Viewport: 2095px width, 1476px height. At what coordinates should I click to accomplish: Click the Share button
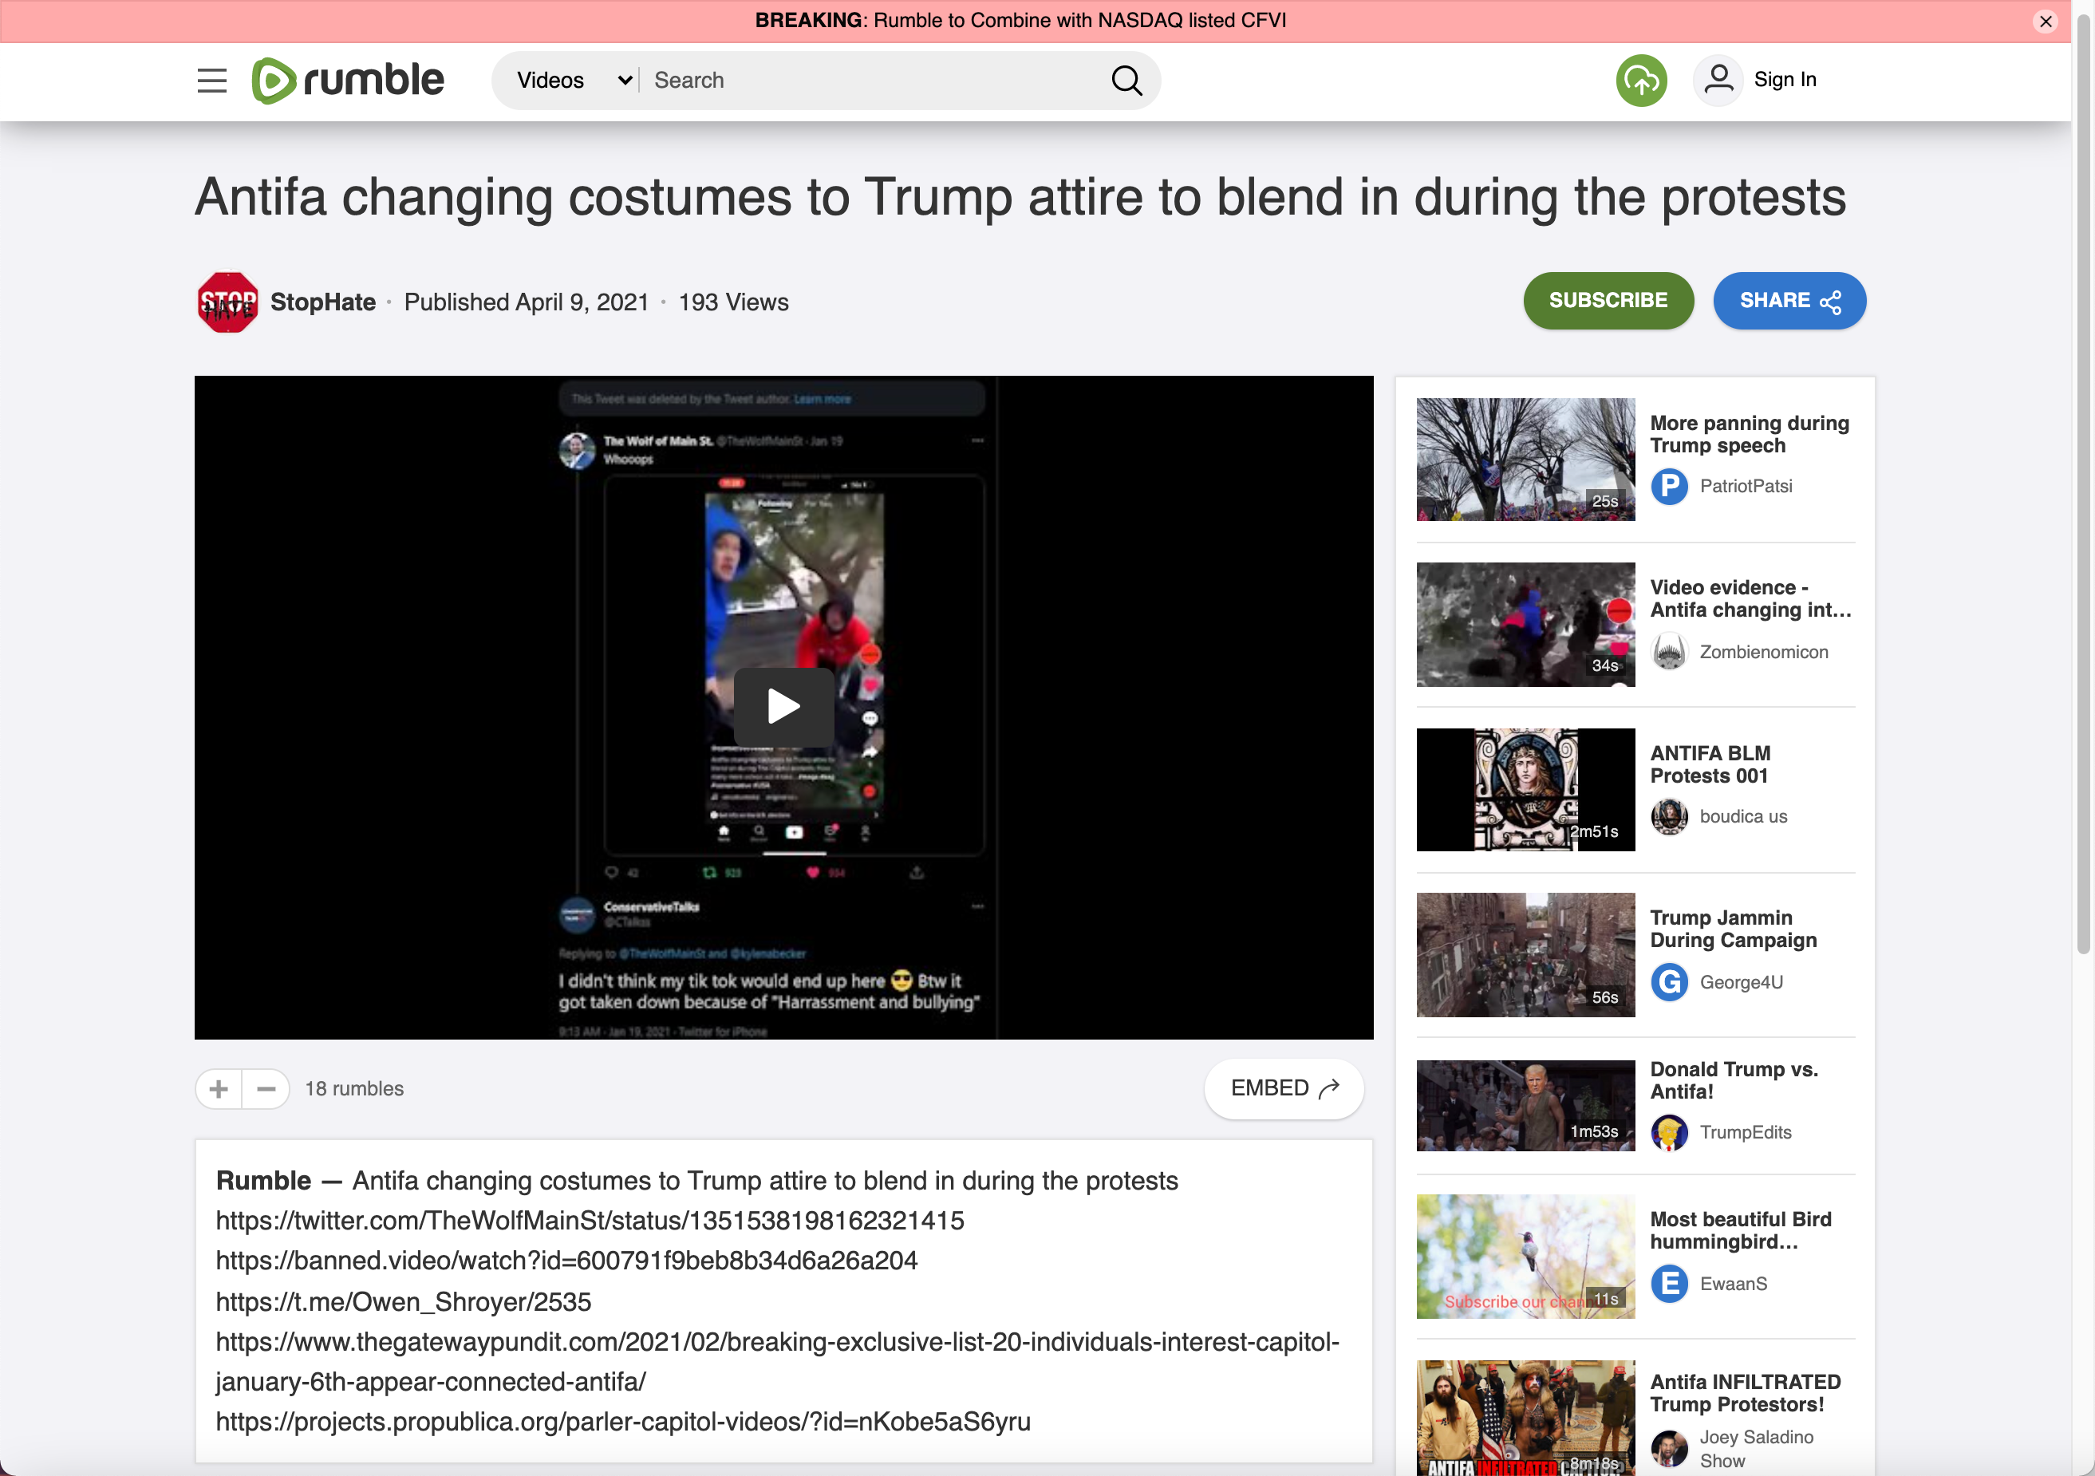1789,300
